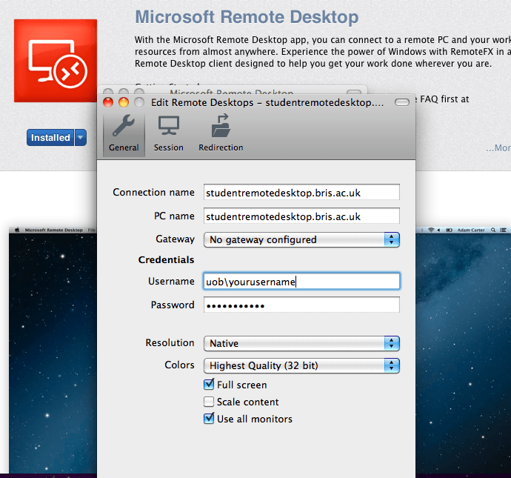Click the More link under the description
Image resolution: width=511 pixels, height=478 pixels.
tap(498, 148)
